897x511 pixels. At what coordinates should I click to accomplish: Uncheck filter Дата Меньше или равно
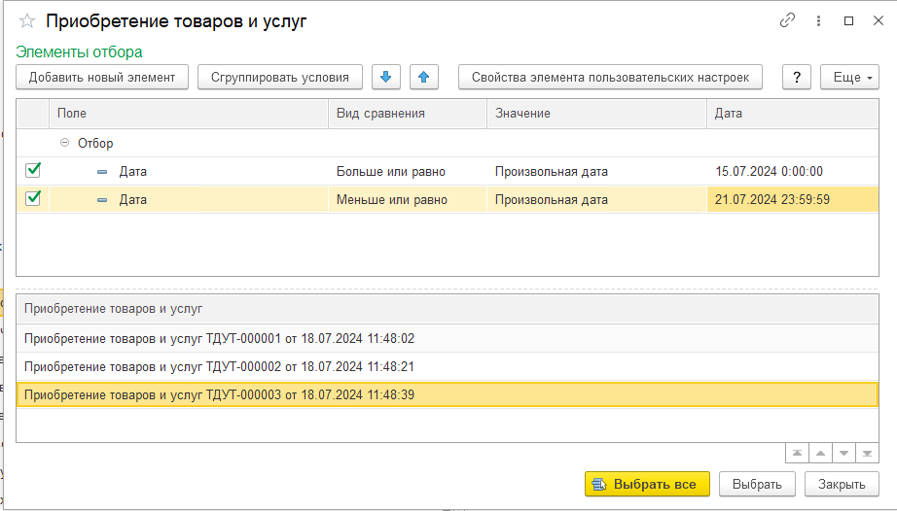pos(33,198)
